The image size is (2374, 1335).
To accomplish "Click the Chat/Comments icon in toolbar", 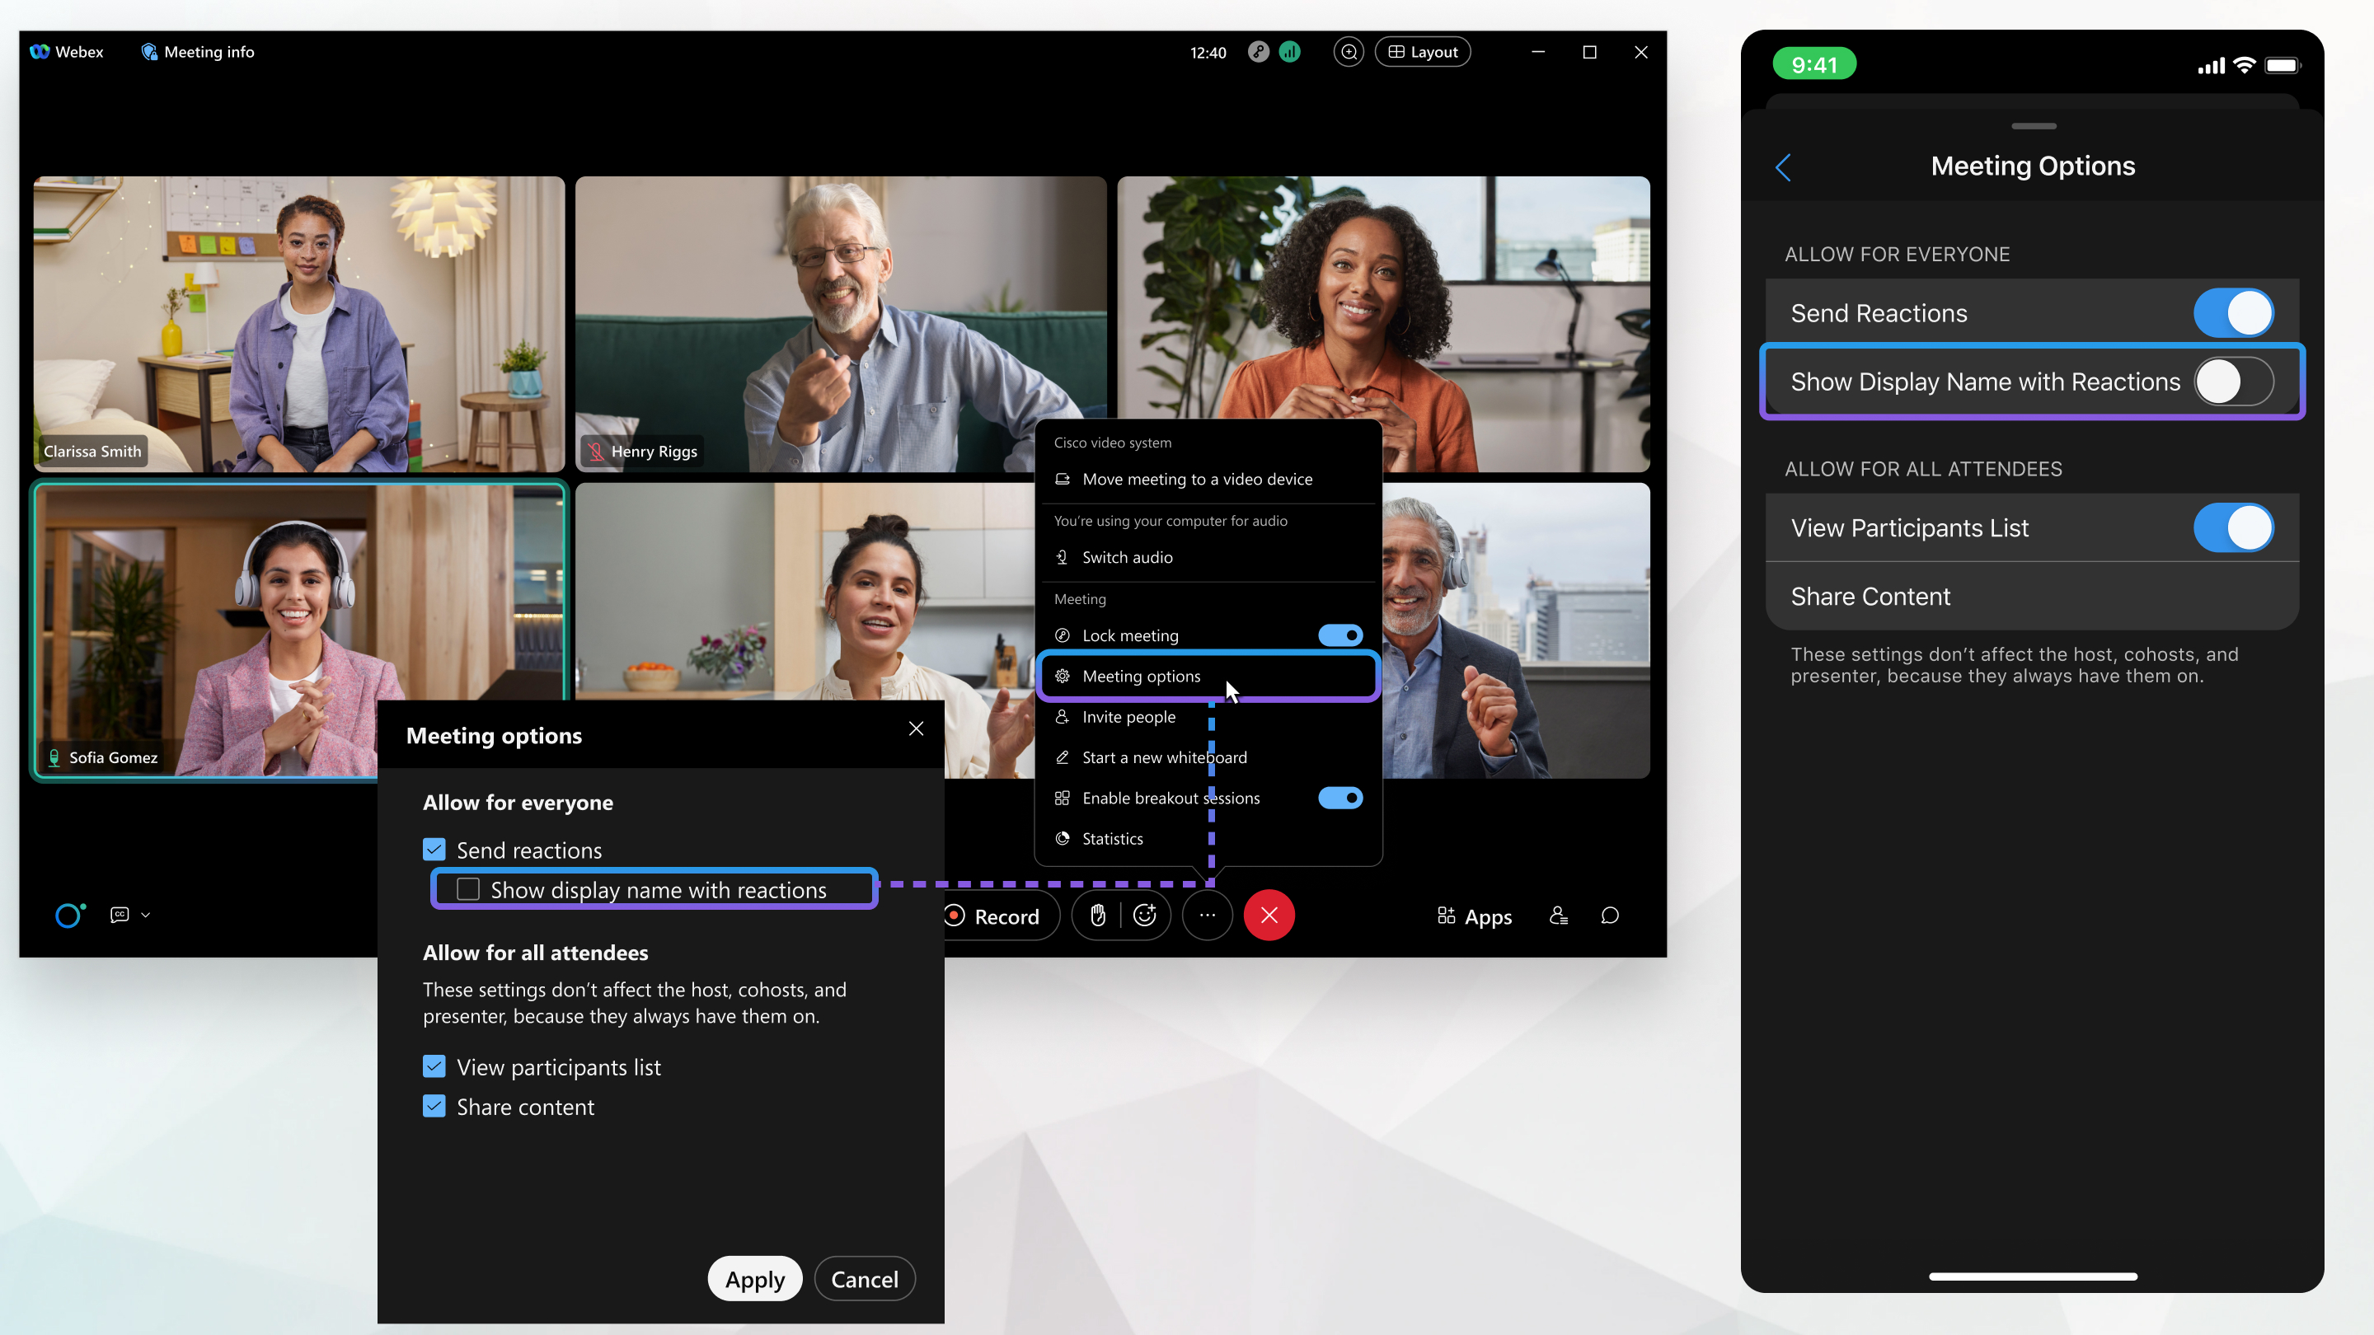I will (x=1609, y=915).
